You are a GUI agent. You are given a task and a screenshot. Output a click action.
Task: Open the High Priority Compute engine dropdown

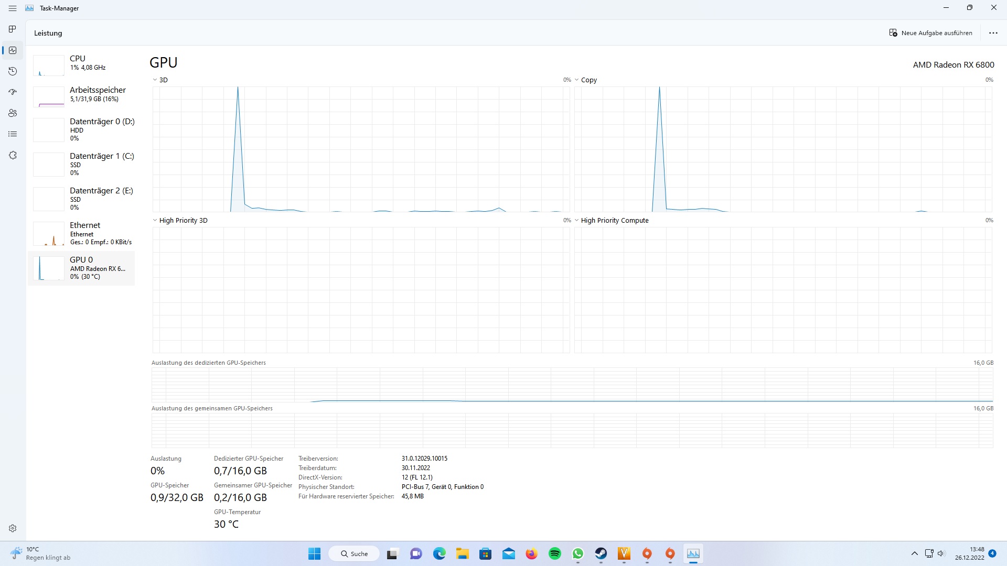coord(577,221)
